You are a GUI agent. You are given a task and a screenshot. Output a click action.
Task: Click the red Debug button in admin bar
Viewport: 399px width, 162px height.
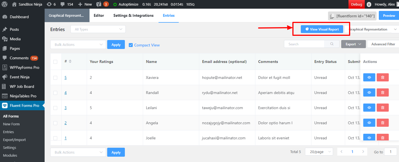click(x=356, y=4)
